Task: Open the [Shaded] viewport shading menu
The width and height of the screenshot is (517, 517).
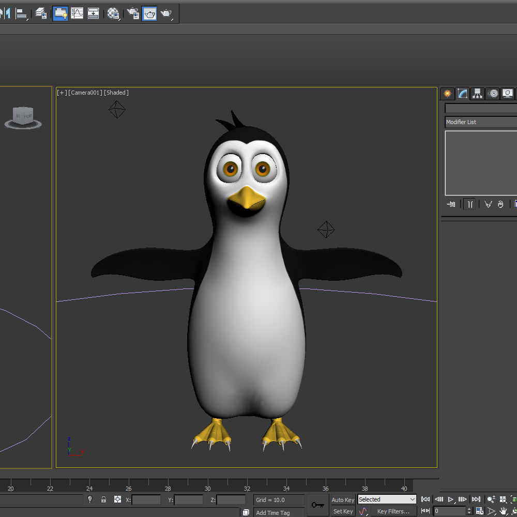Action: coord(116,93)
